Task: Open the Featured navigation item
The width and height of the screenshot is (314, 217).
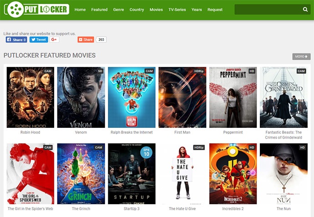Action: 99,10
